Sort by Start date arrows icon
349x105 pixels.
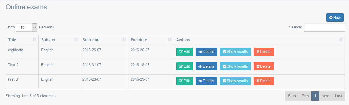tap(124, 40)
